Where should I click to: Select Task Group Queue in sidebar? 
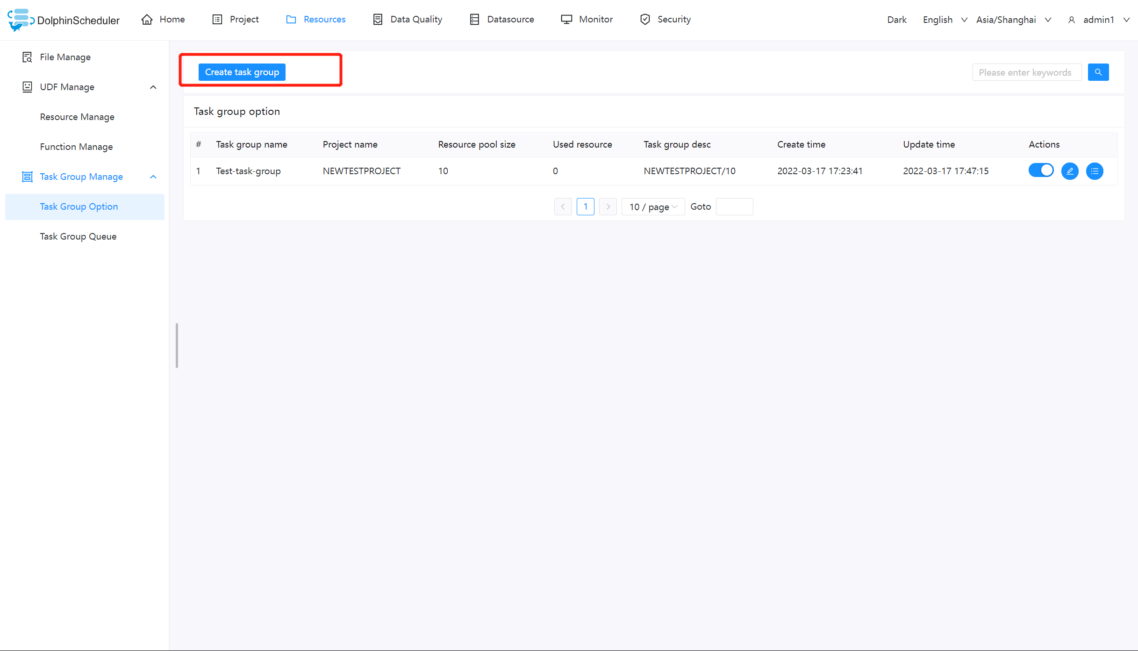tap(78, 236)
